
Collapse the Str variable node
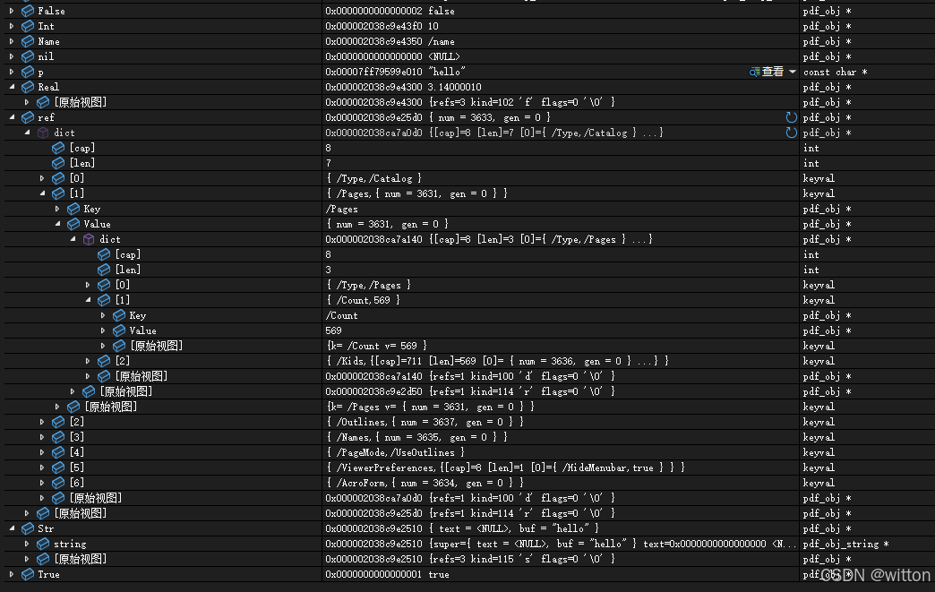[x=12, y=528]
